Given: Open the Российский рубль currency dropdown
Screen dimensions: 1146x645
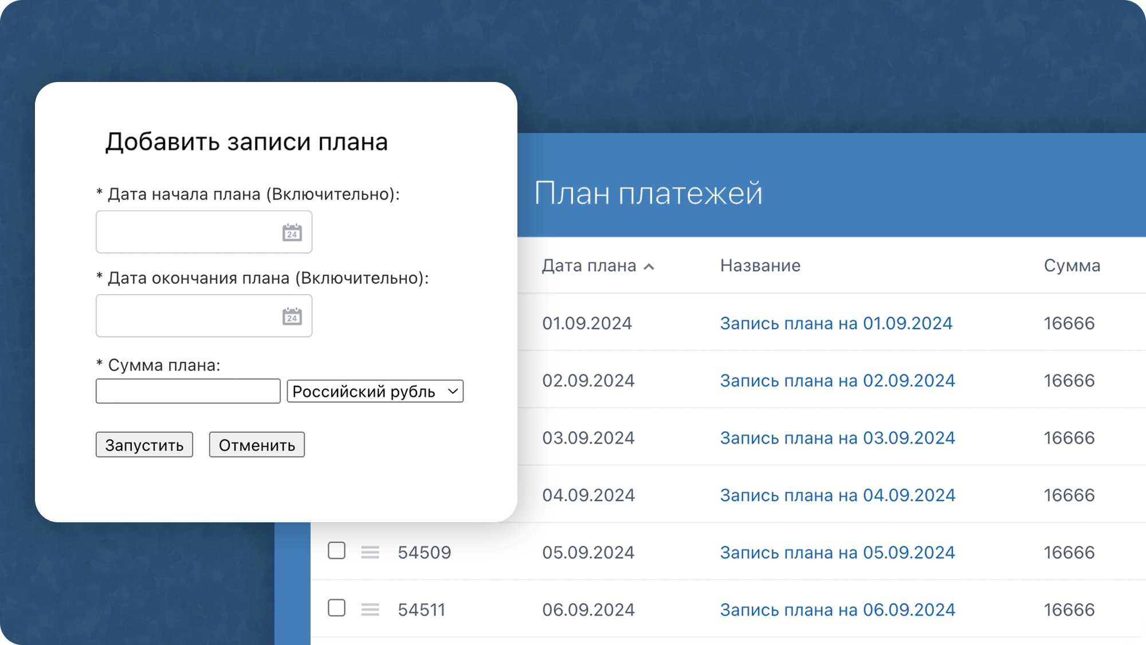Looking at the screenshot, I should 375,392.
